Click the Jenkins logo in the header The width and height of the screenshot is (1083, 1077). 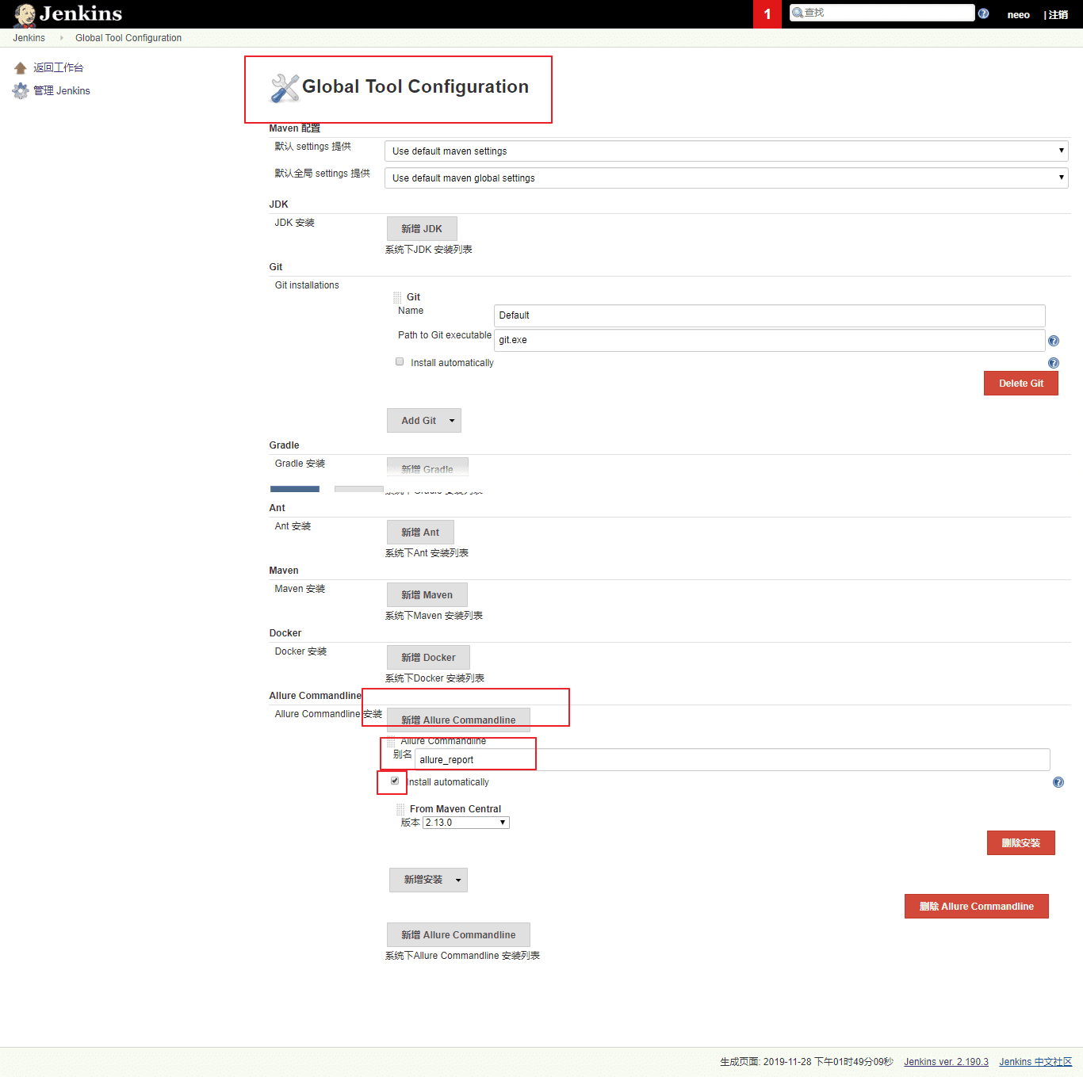68,14
